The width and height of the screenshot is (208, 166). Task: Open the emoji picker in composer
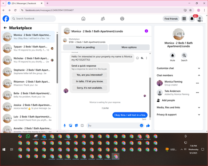141,125
